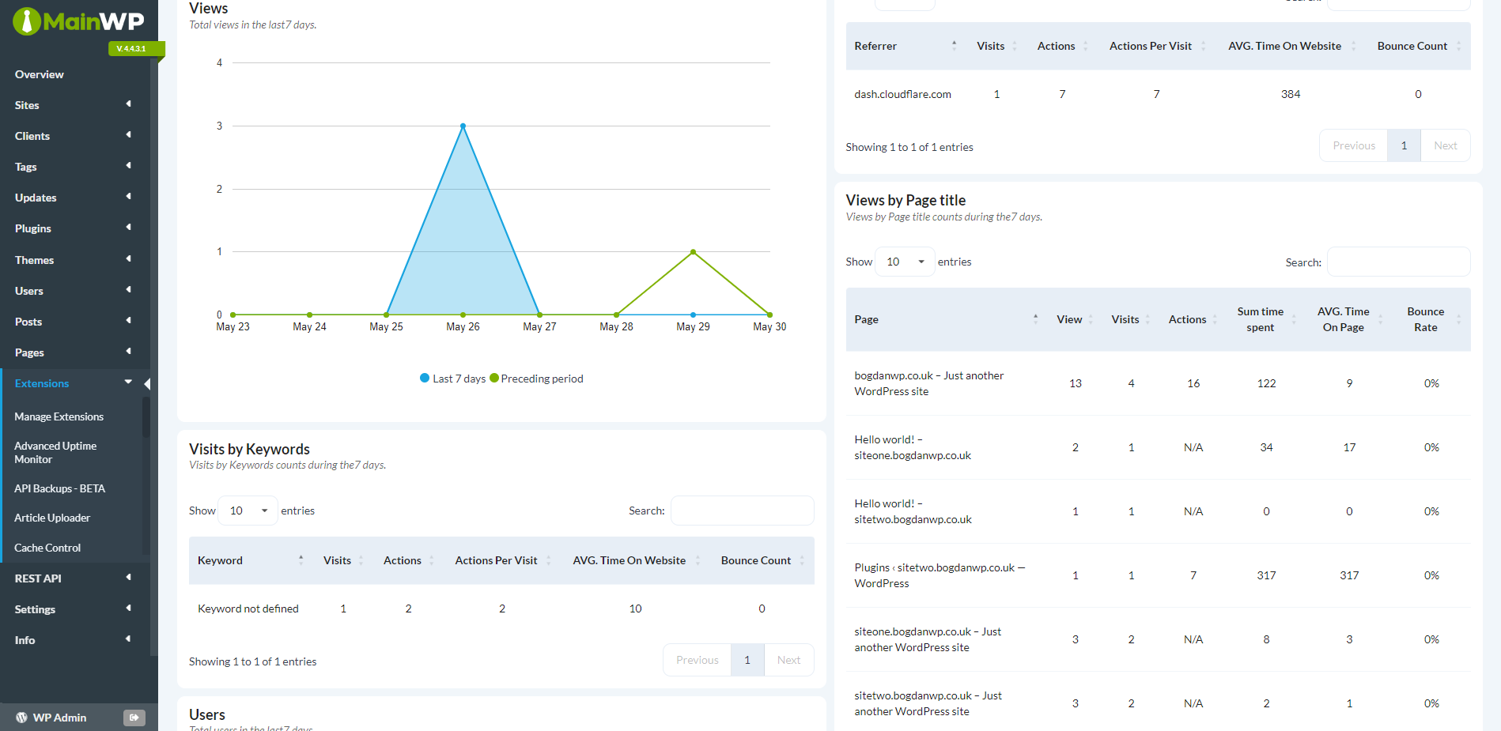1501x731 pixels.
Task: Click the version V.4.4.3.1 badge
Action: point(136,49)
